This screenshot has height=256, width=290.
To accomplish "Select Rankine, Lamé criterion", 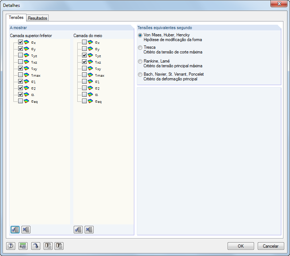I will click(x=140, y=61).
